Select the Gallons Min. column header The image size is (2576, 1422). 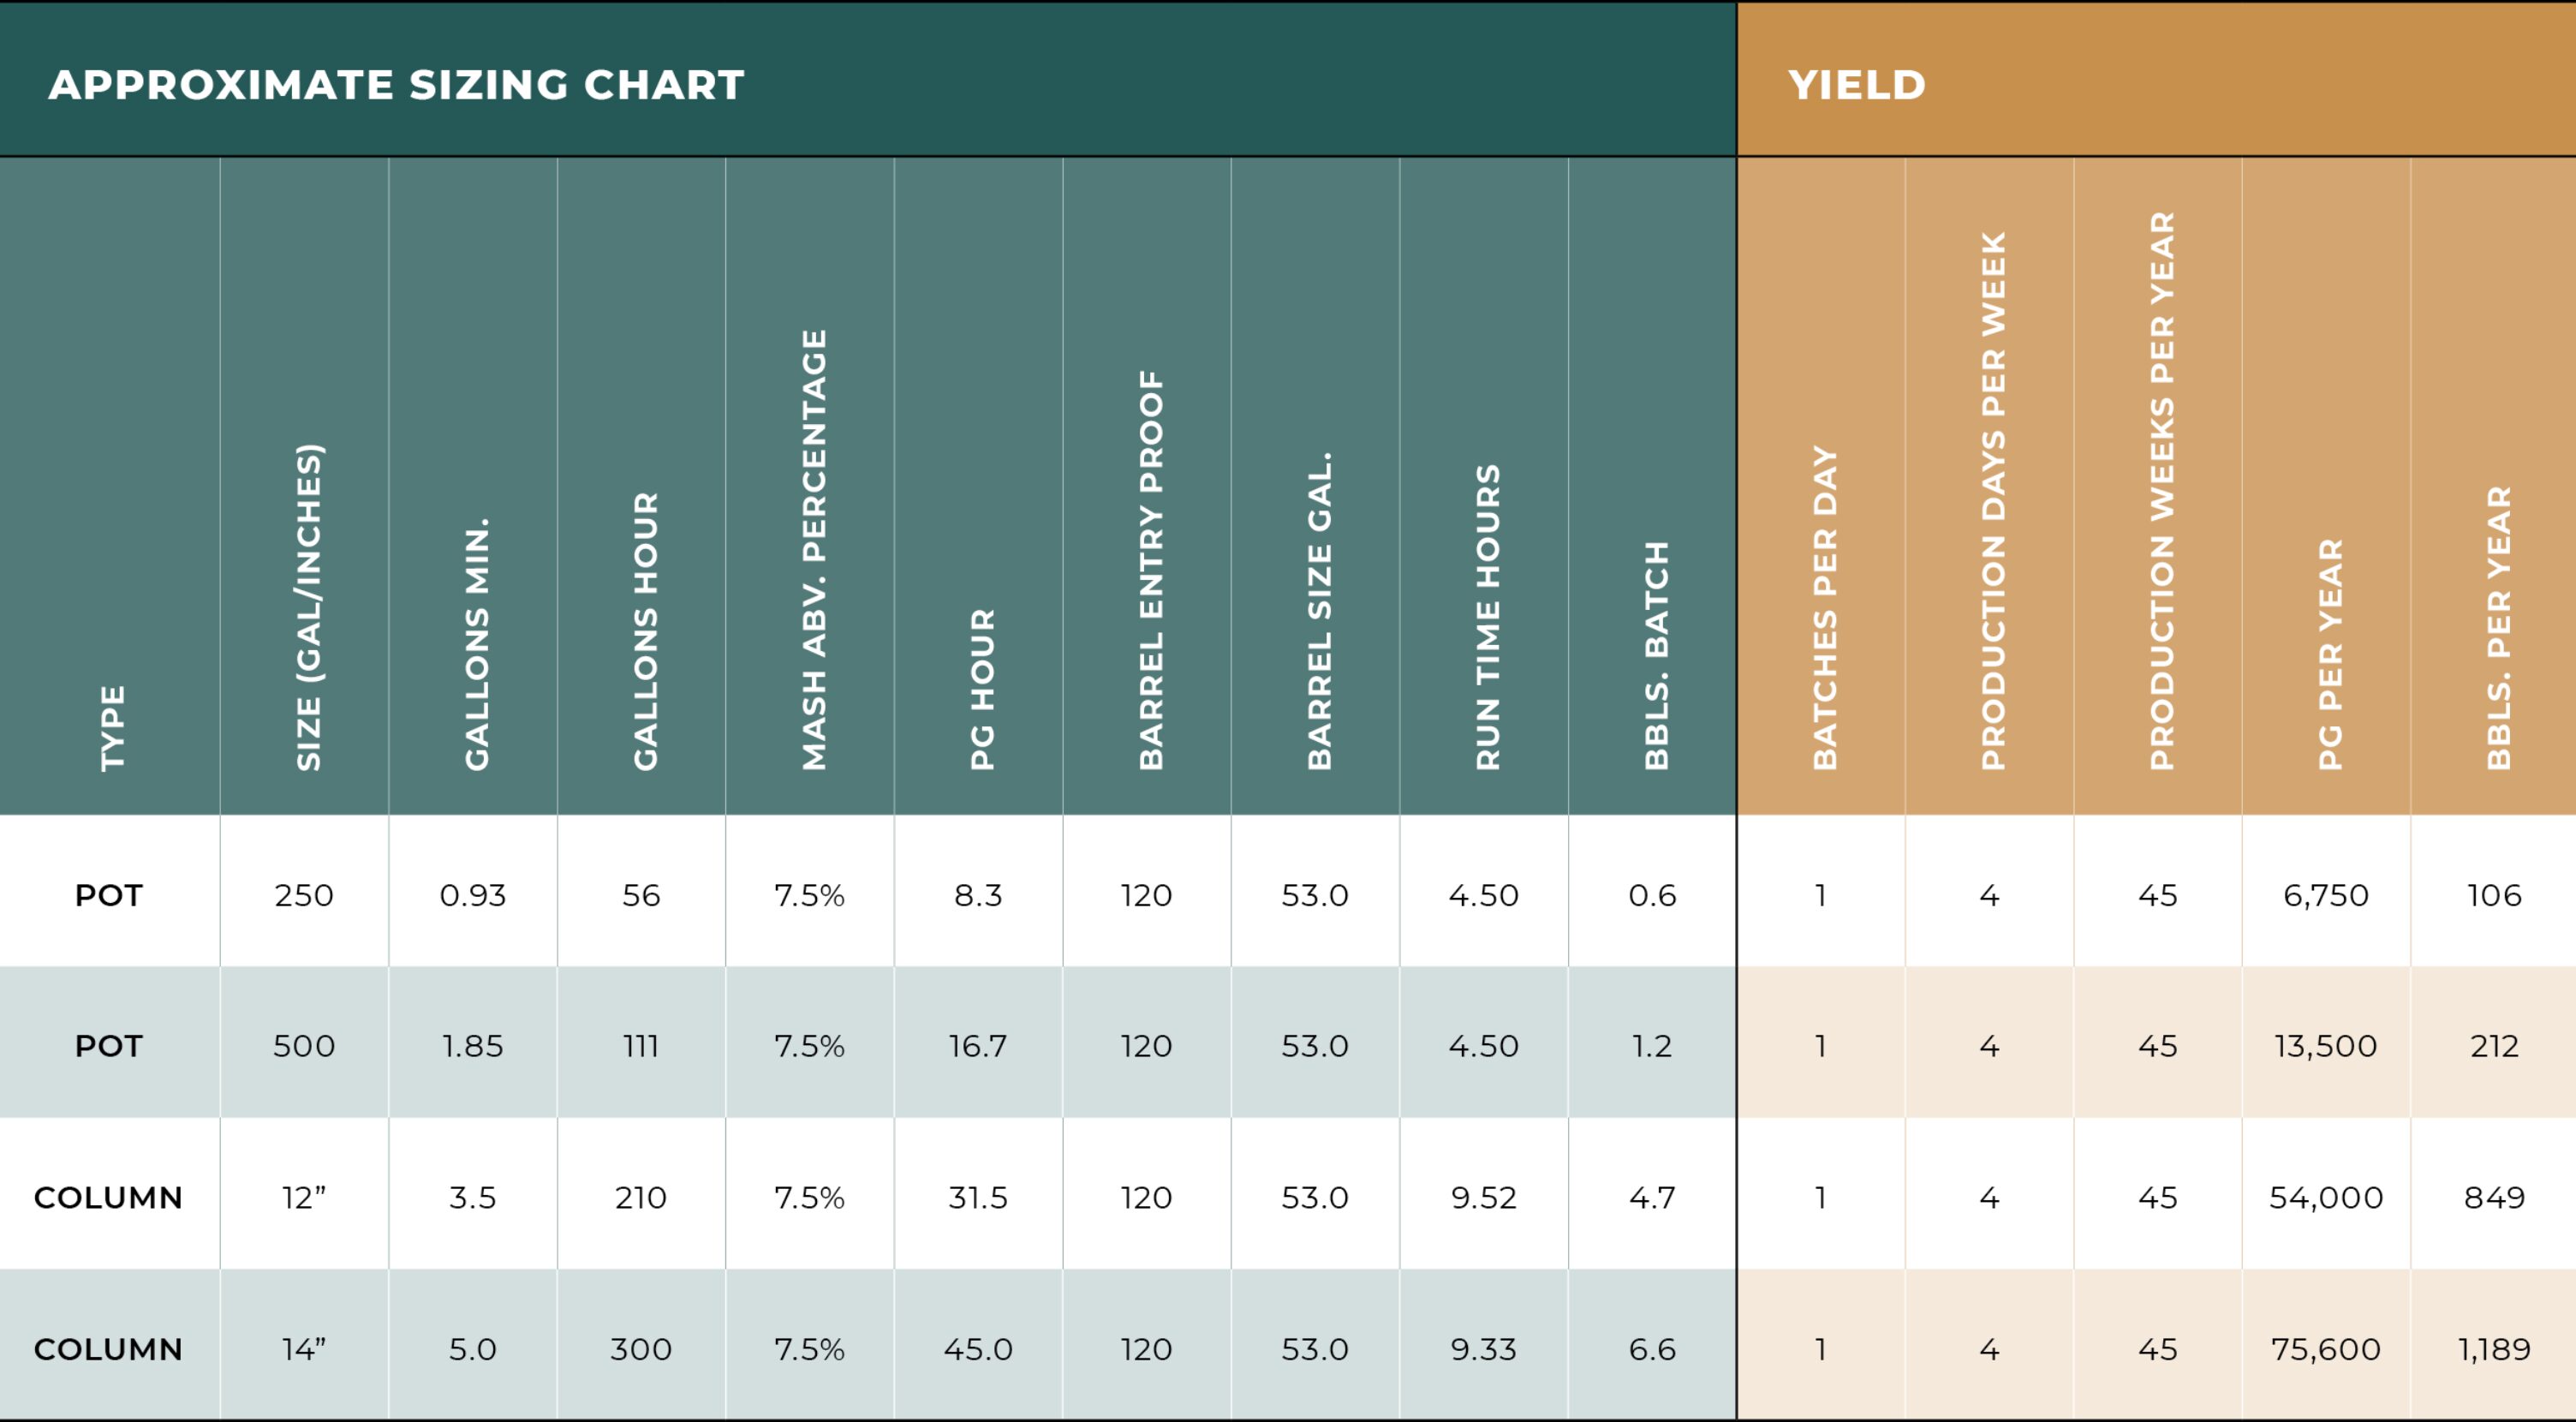tap(477, 644)
